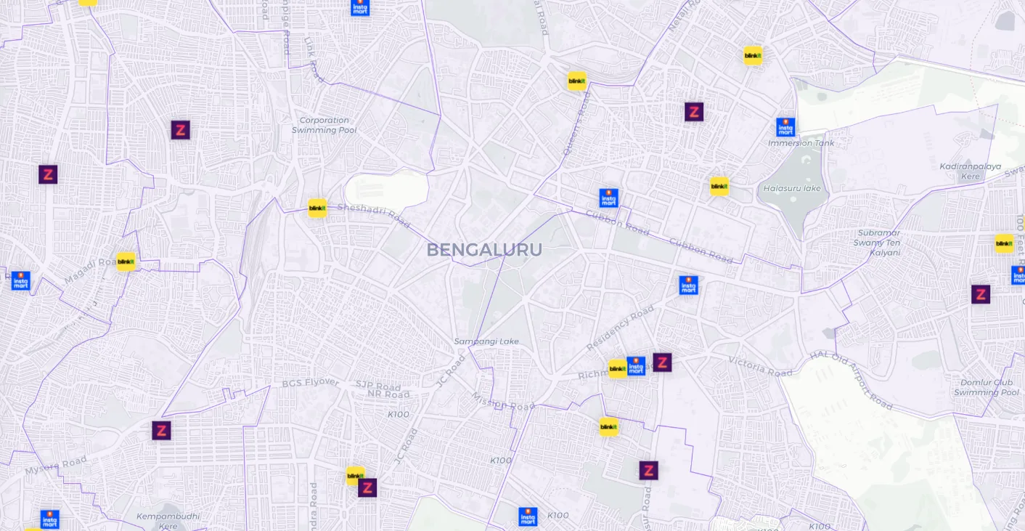
Task: Select the Residency Road label
Action: tap(620, 328)
